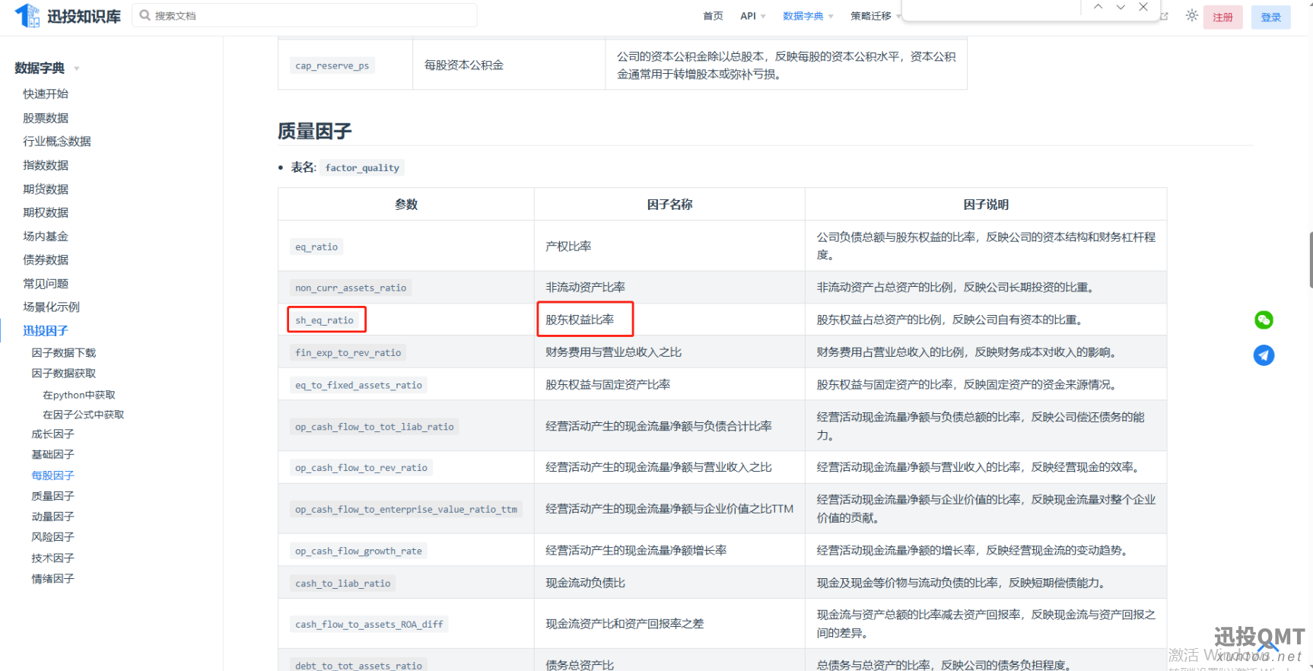This screenshot has height=671, width=1313.
Task: Go to next find result arrow
Action: [x=1121, y=7]
